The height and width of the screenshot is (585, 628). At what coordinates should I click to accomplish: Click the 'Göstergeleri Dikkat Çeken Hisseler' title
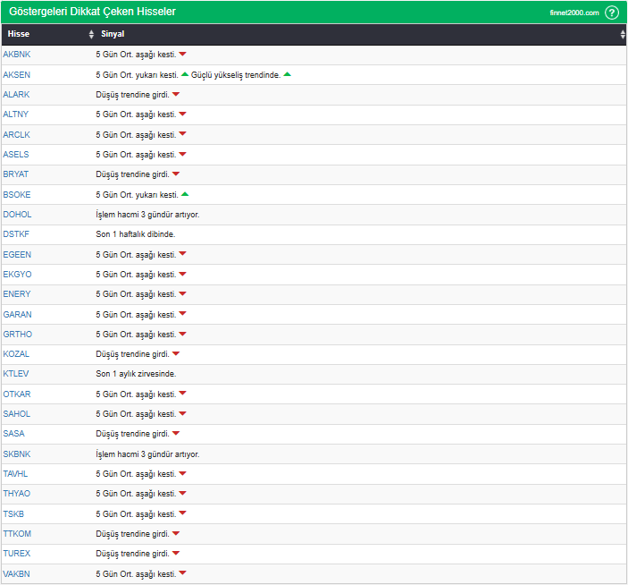tap(91, 12)
